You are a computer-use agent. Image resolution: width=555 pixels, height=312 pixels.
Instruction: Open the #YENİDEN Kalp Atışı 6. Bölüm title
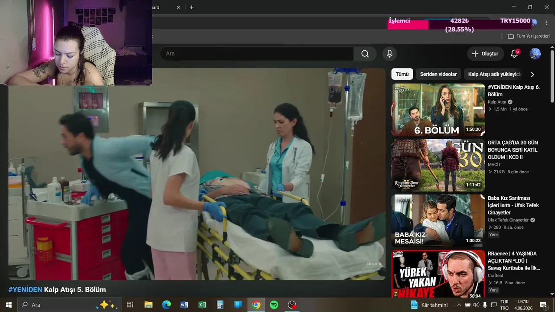point(514,91)
